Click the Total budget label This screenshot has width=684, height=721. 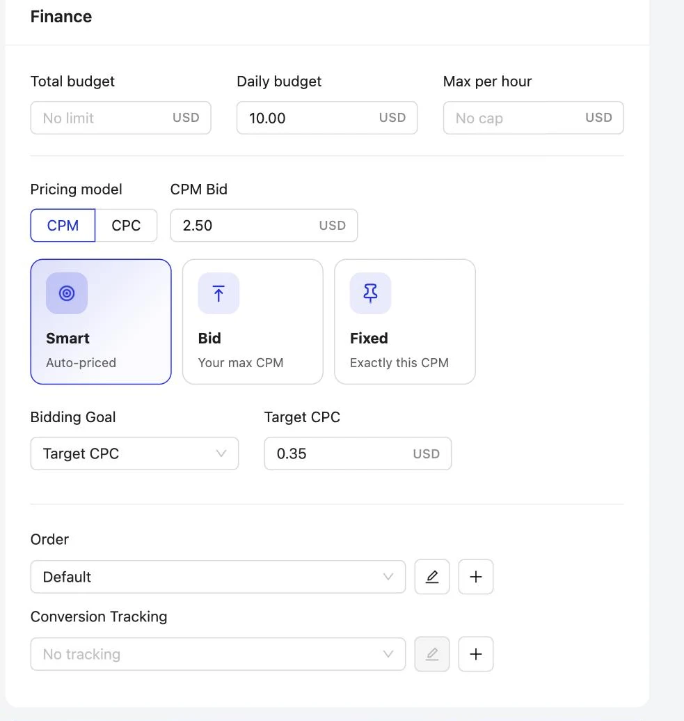tap(72, 82)
